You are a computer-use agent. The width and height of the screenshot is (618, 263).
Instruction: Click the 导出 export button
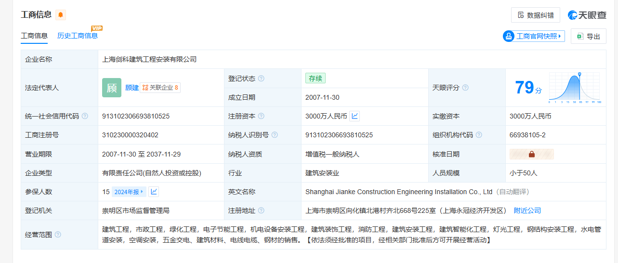pos(588,36)
